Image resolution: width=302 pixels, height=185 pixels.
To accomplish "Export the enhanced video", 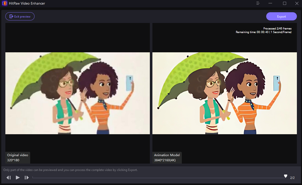I will click(x=281, y=16).
